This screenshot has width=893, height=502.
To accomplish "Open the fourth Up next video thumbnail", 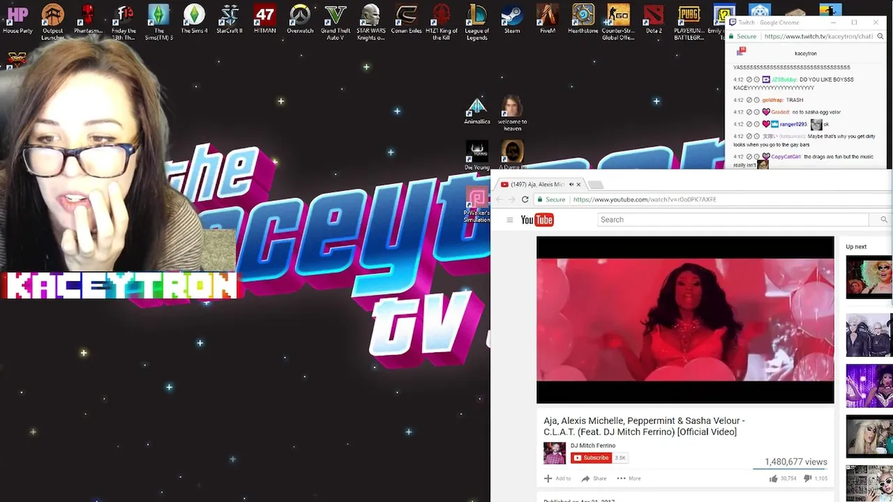I will 869,436.
